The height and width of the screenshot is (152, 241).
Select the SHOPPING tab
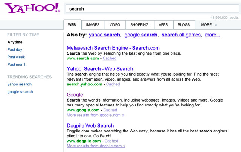[x=139, y=25]
